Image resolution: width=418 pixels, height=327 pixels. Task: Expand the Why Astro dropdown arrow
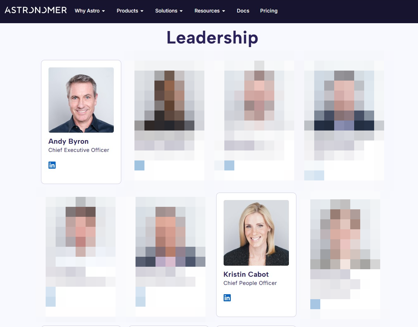pos(103,11)
